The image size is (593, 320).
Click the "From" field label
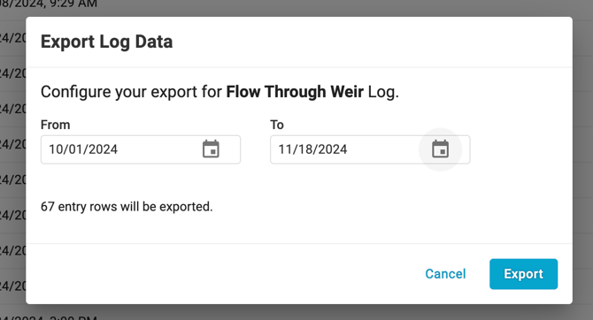tap(55, 125)
